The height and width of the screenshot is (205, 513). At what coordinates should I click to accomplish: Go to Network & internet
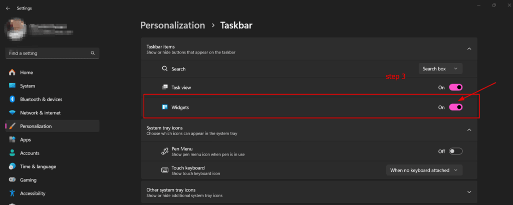pyautogui.click(x=52, y=112)
